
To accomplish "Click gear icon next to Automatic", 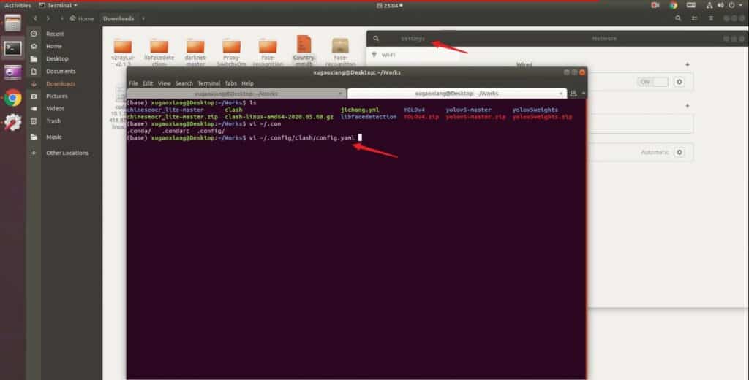I will click(679, 152).
